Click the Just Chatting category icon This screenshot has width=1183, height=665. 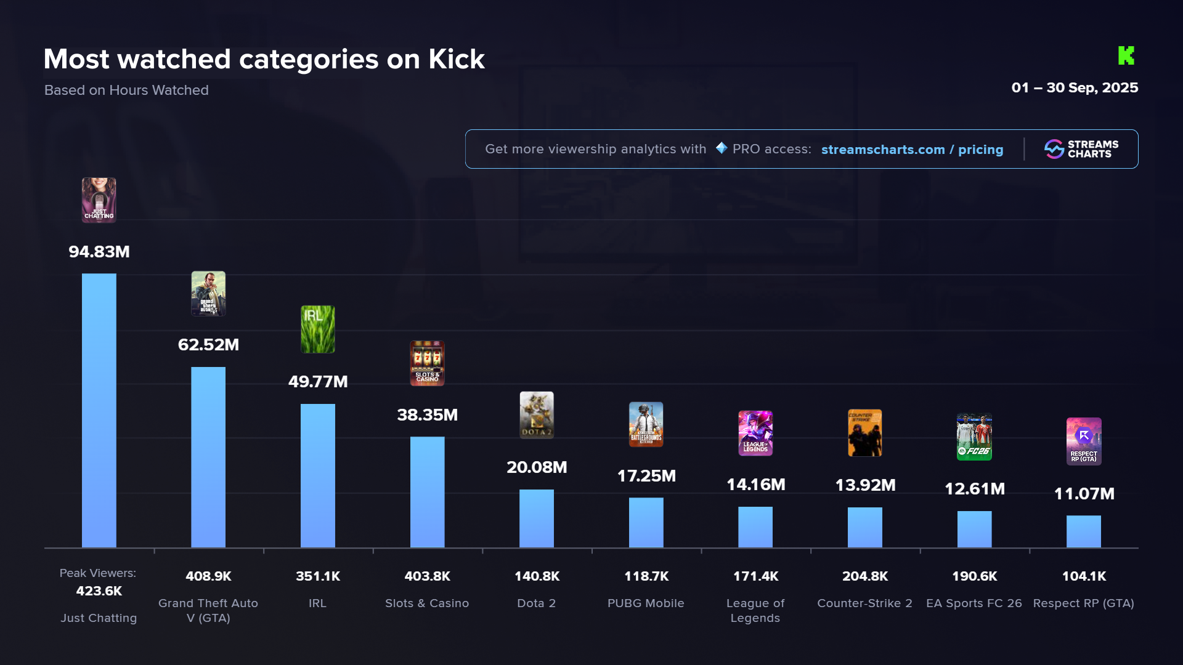[99, 200]
